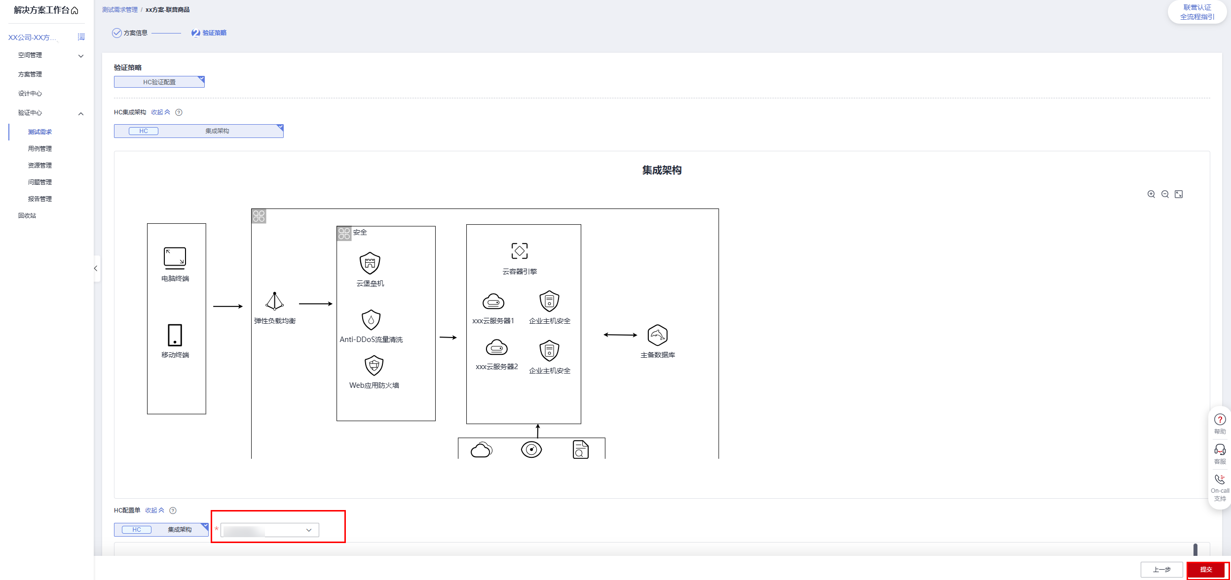The height and width of the screenshot is (580, 1231).
Task: Click the On-call 支持 phone icon
Action: pyautogui.click(x=1220, y=487)
